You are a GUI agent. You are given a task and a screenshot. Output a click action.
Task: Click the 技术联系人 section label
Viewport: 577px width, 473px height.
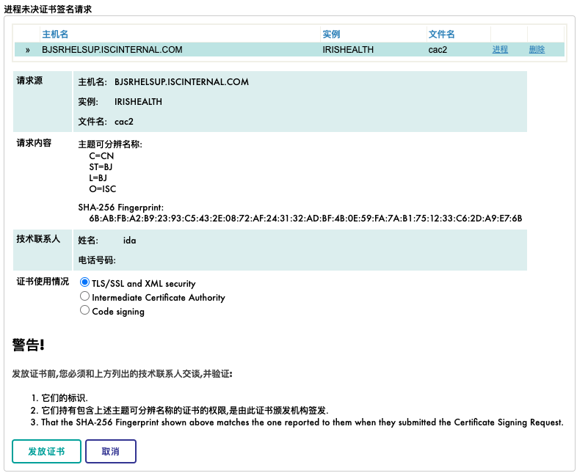38,239
